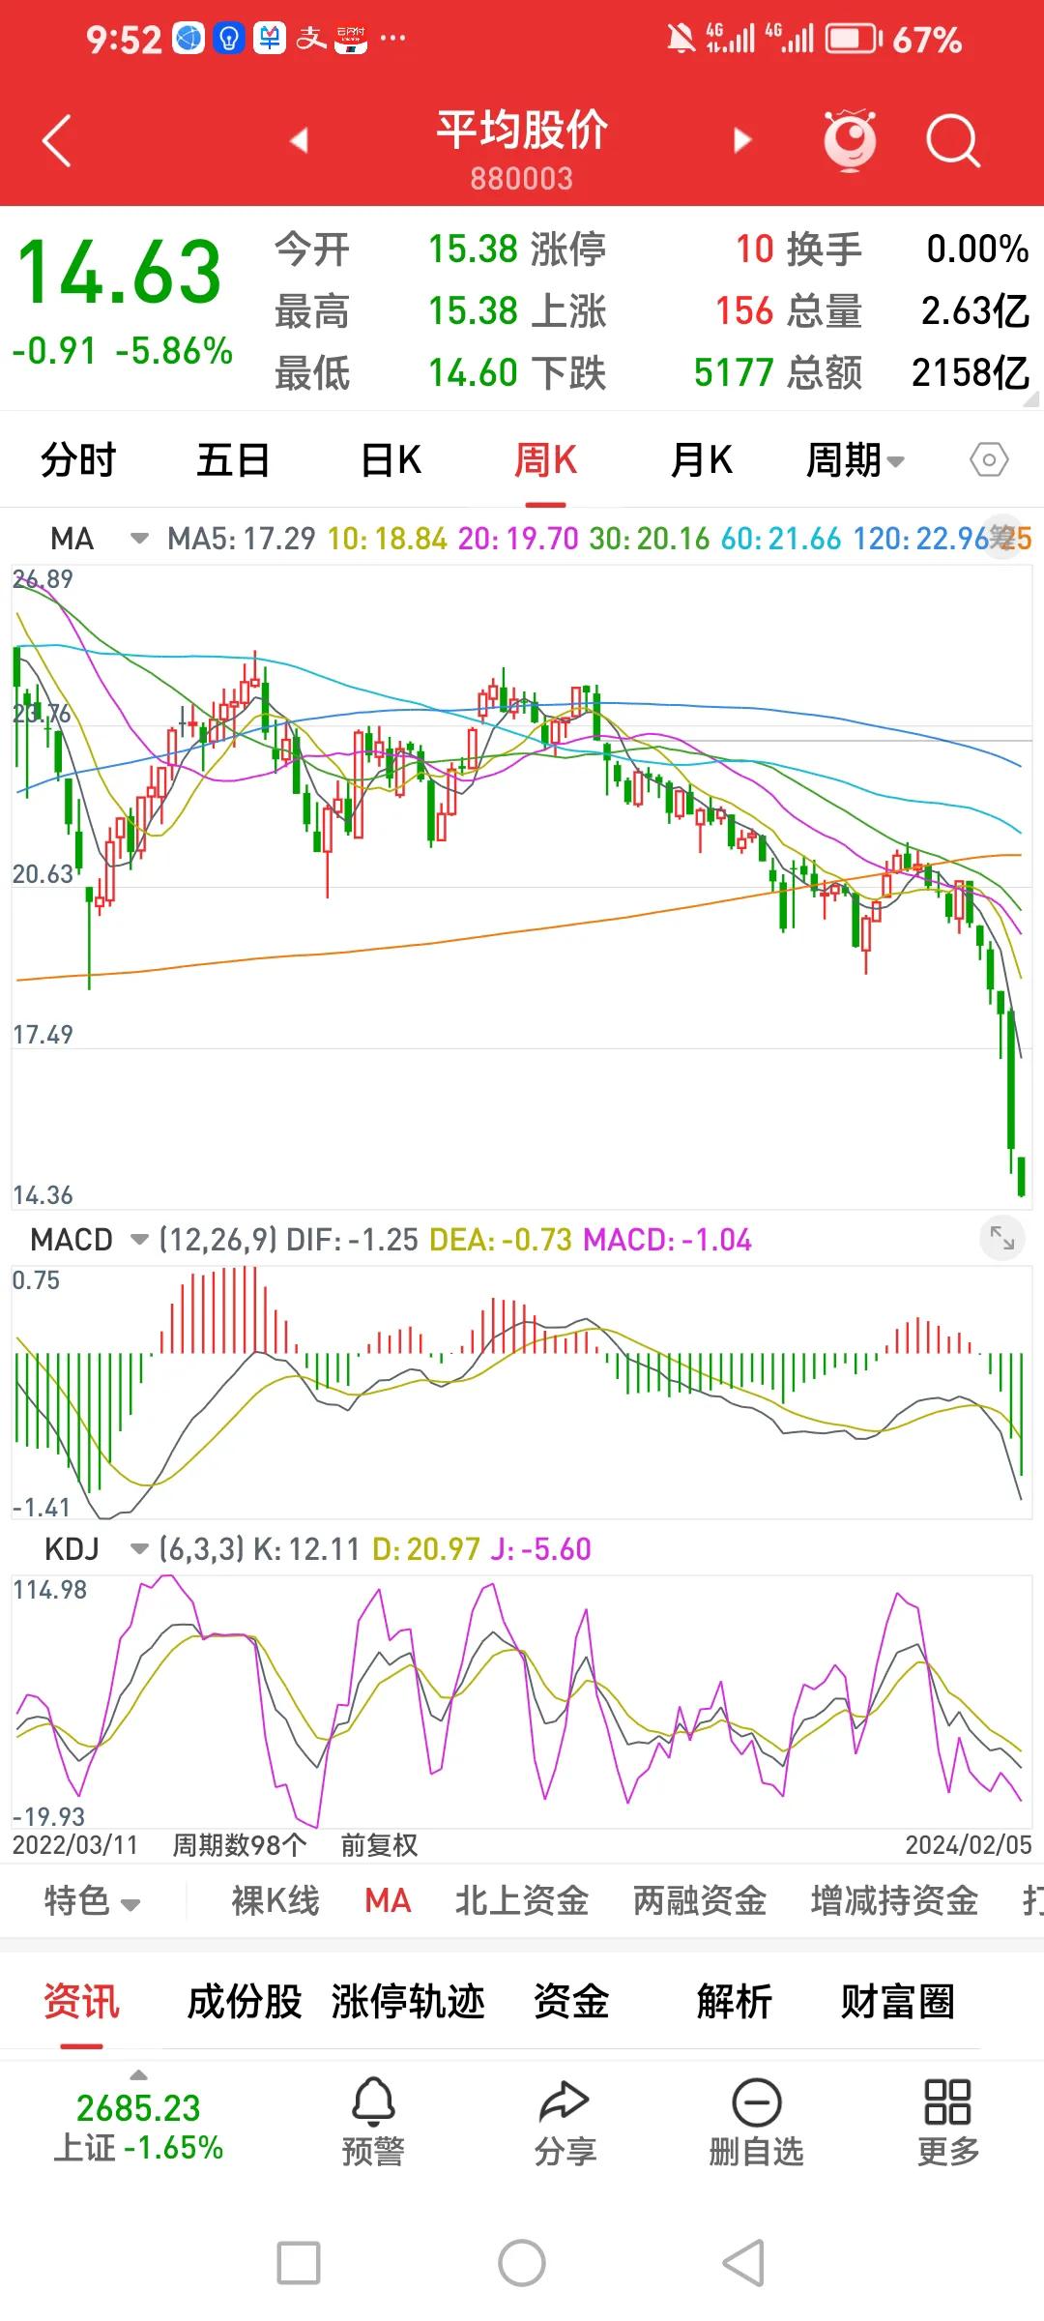Tap the 60: 21.66 MA readout
Image resolution: width=1044 pixels, height=2321 pixels.
point(781,539)
